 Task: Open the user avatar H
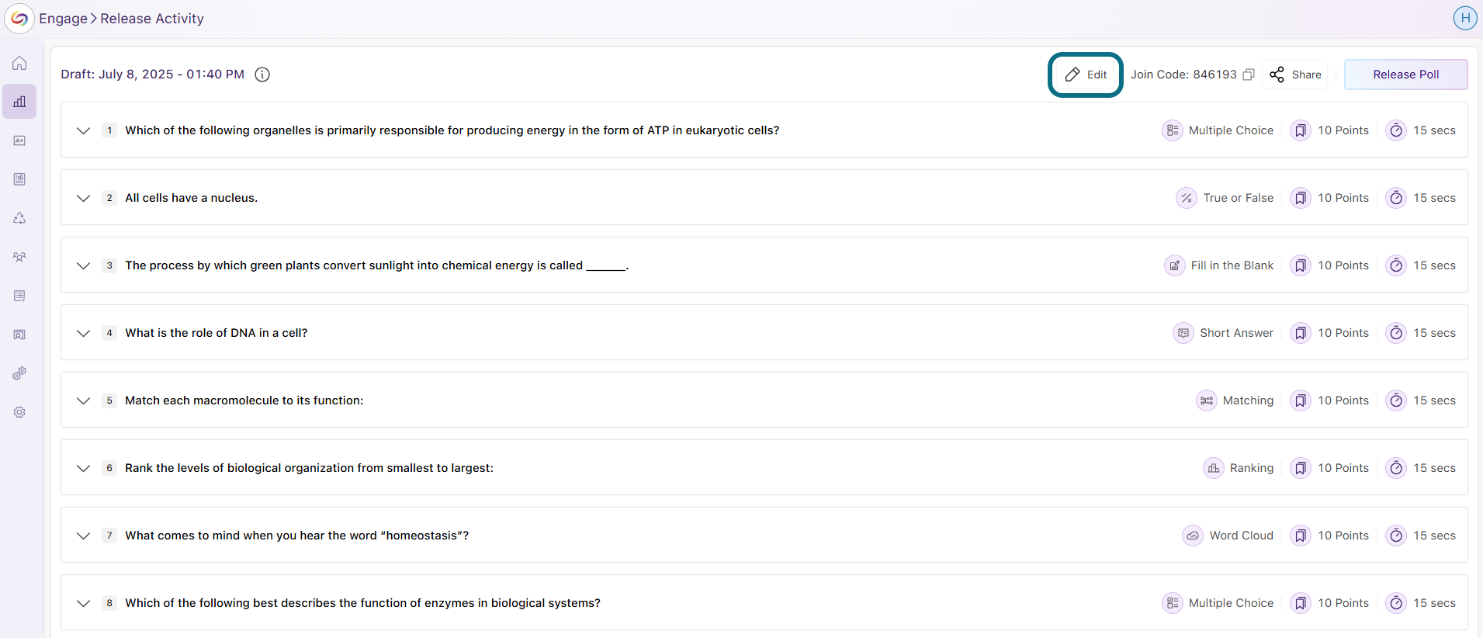pos(1465,18)
